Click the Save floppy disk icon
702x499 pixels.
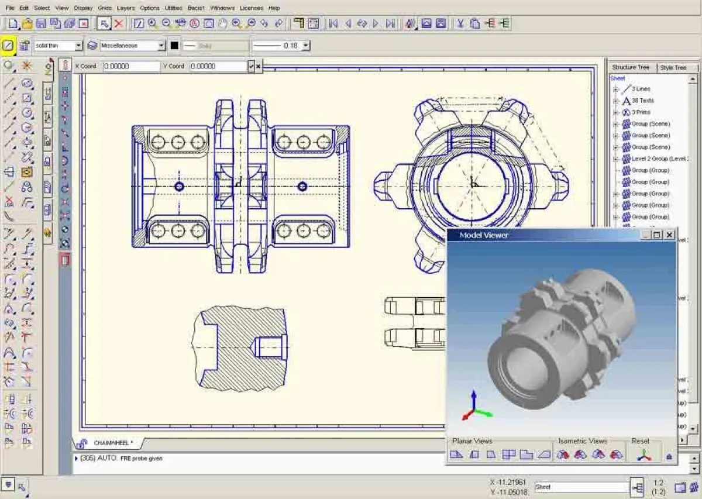[x=41, y=23]
